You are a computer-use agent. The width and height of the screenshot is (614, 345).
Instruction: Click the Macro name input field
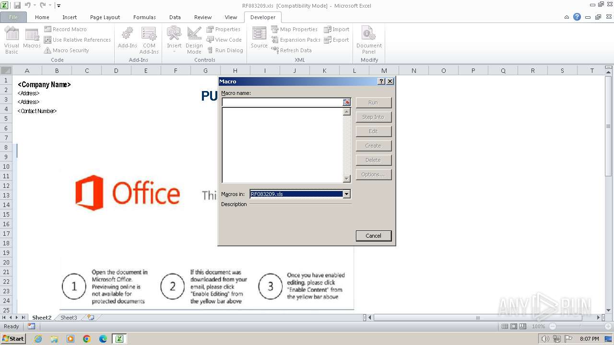tap(282, 102)
